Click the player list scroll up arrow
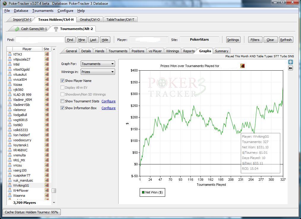The image size is (301, 219). point(54,49)
